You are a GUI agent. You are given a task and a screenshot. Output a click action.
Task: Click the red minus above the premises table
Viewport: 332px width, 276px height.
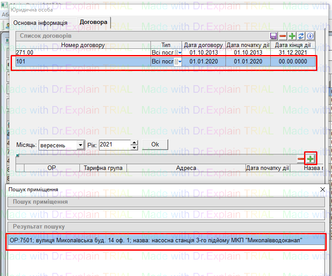(301, 158)
